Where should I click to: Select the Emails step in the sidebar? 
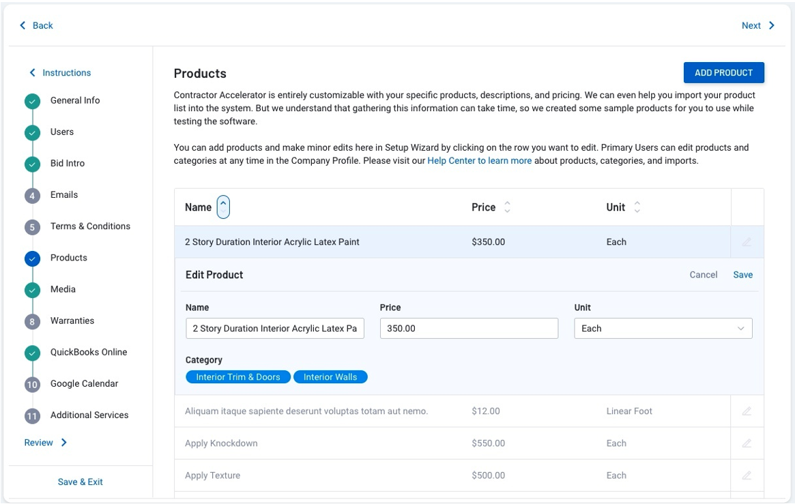coord(63,194)
